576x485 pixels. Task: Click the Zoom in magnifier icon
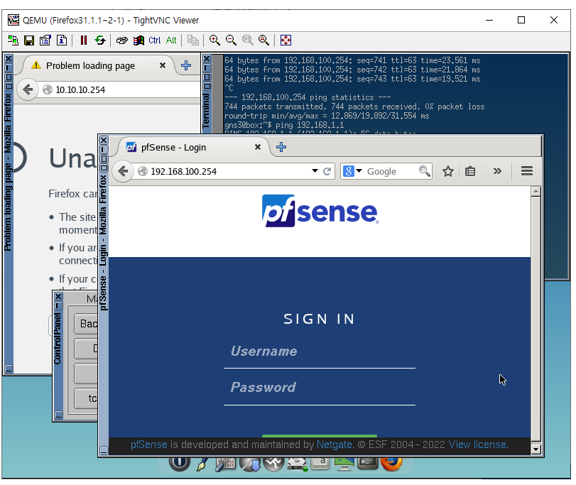214,40
